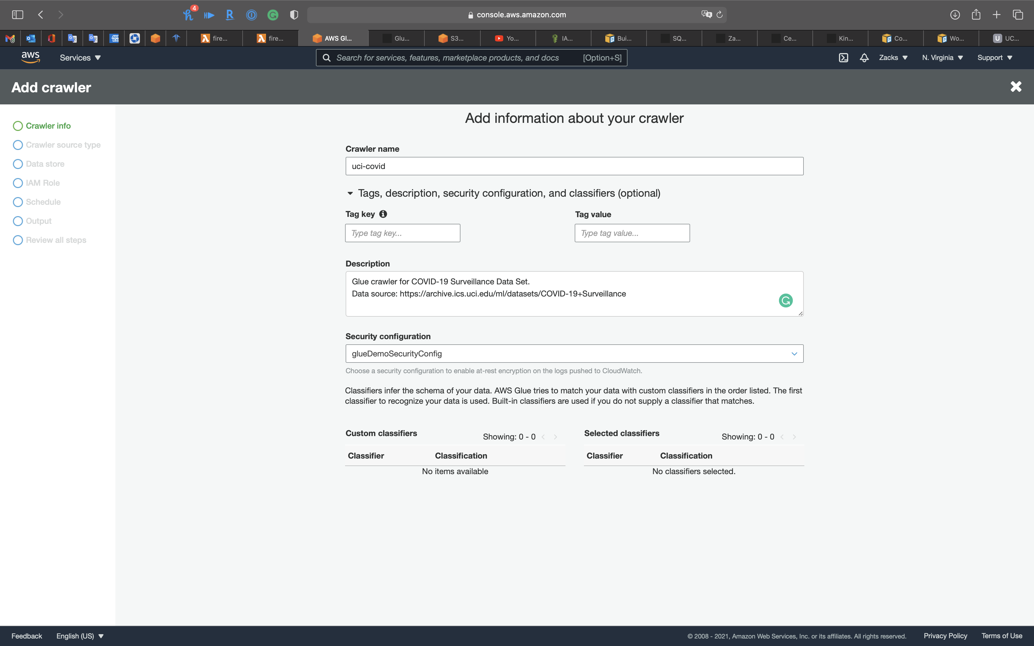Open the browser downloads icon
The image size is (1034, 646).
pyautogui.click(x=955, y=15)
